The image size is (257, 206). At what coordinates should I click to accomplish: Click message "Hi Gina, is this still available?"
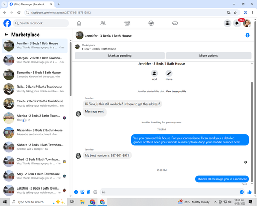122,104
